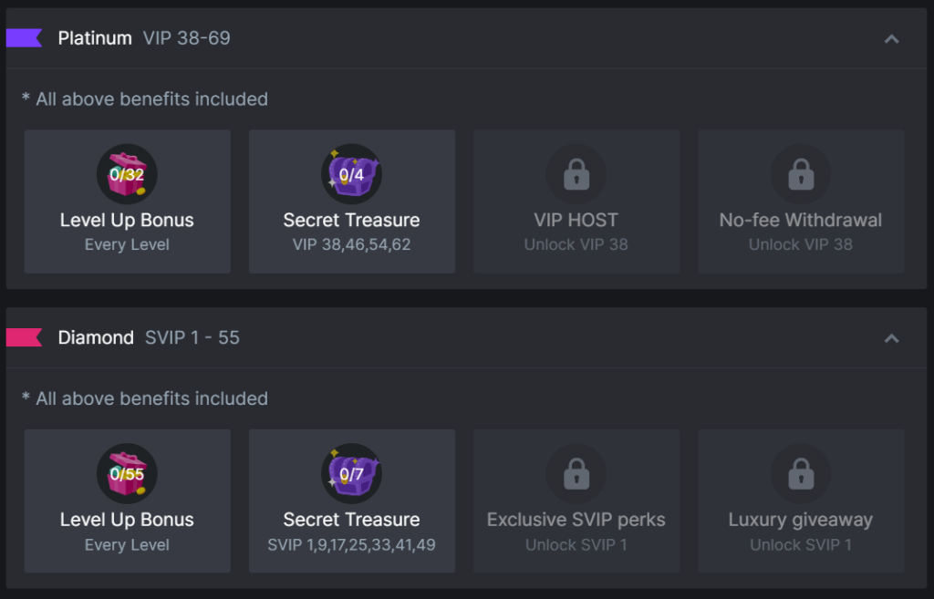Click the Diamond Level Up Bonus gift icon
The height and width of the screenshot is (599, 934).
point(127,473)
